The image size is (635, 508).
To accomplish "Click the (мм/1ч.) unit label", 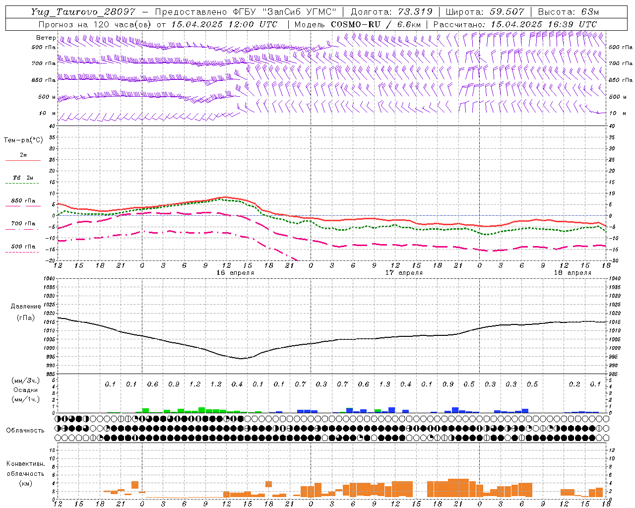I will tap(26, 399).
